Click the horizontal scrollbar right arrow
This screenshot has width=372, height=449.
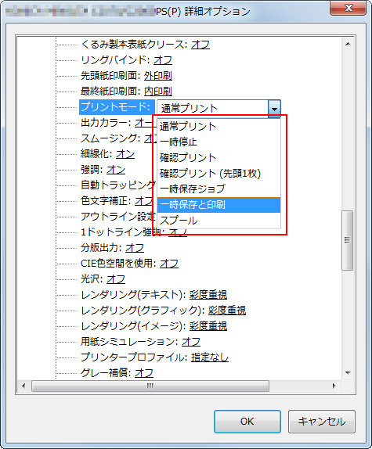(x=334, y=386)
